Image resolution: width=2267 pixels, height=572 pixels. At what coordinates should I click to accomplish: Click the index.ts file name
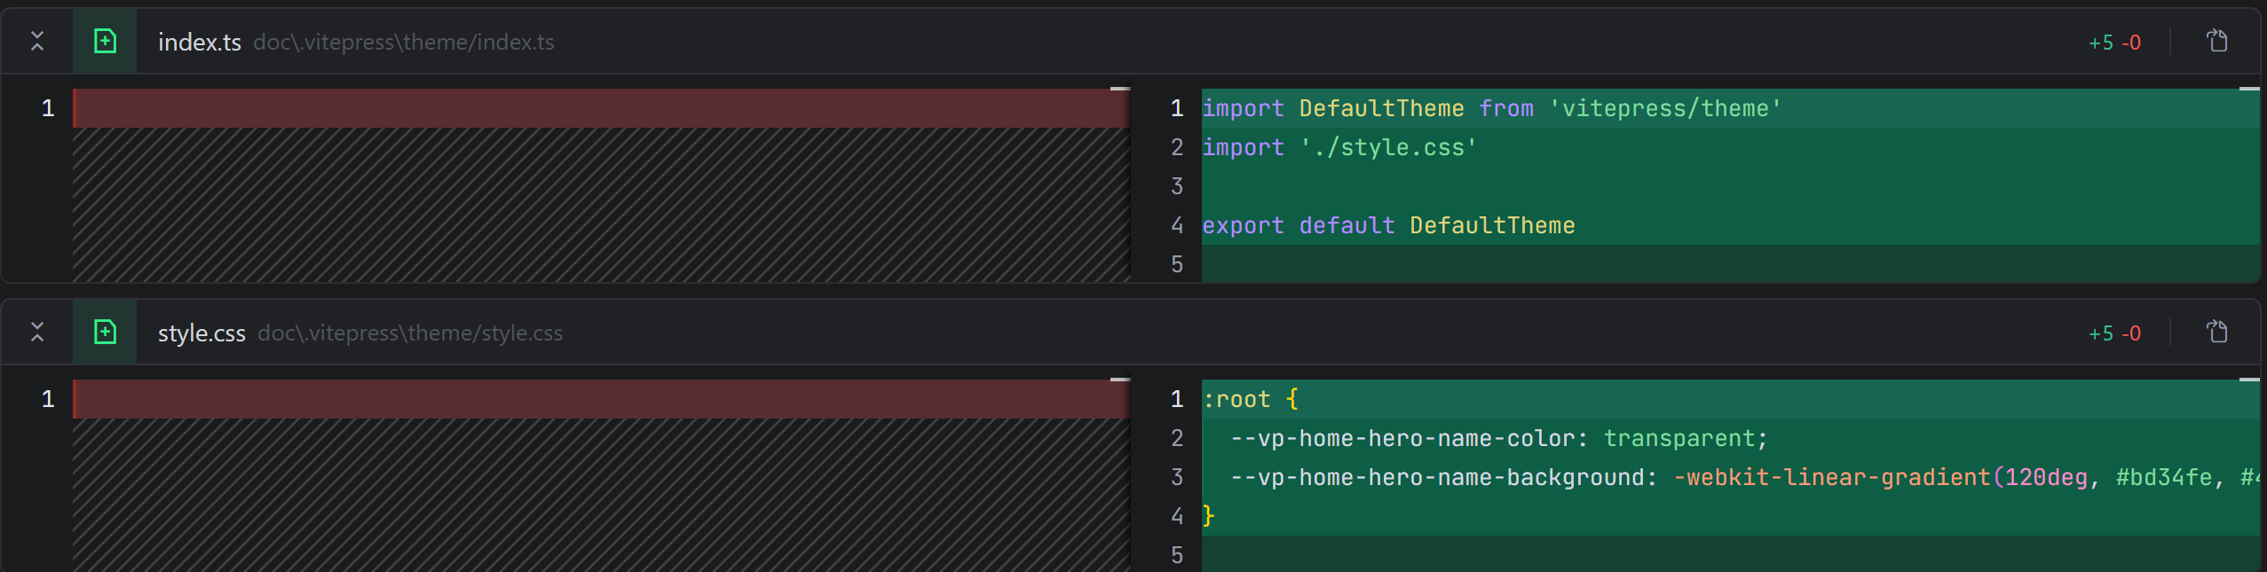[199, 43]
